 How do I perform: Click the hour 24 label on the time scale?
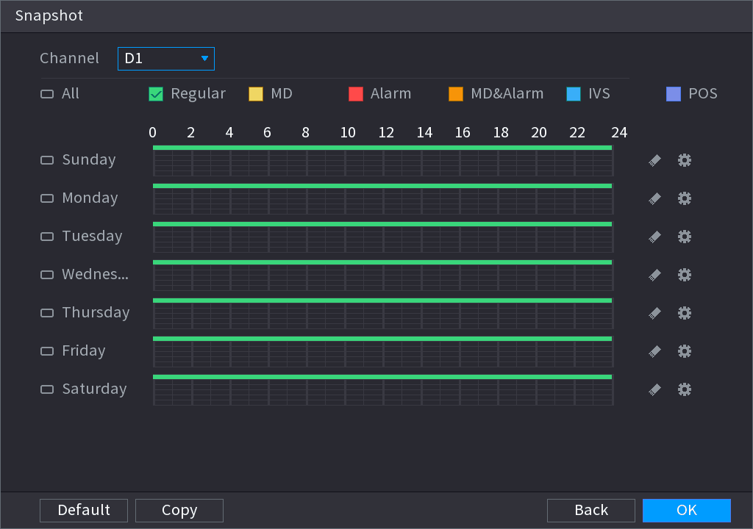point(619,132)
